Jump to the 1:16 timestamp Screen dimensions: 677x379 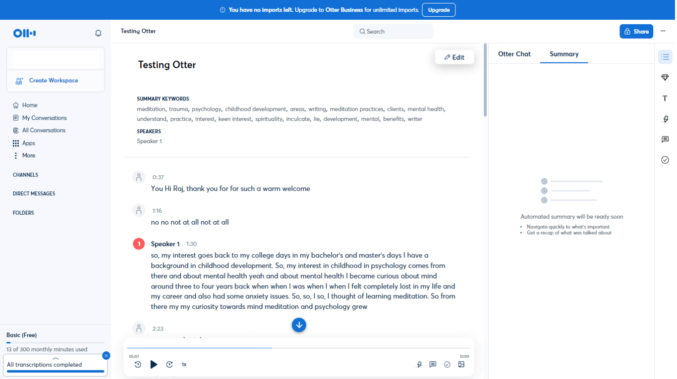tap(157, 211)
